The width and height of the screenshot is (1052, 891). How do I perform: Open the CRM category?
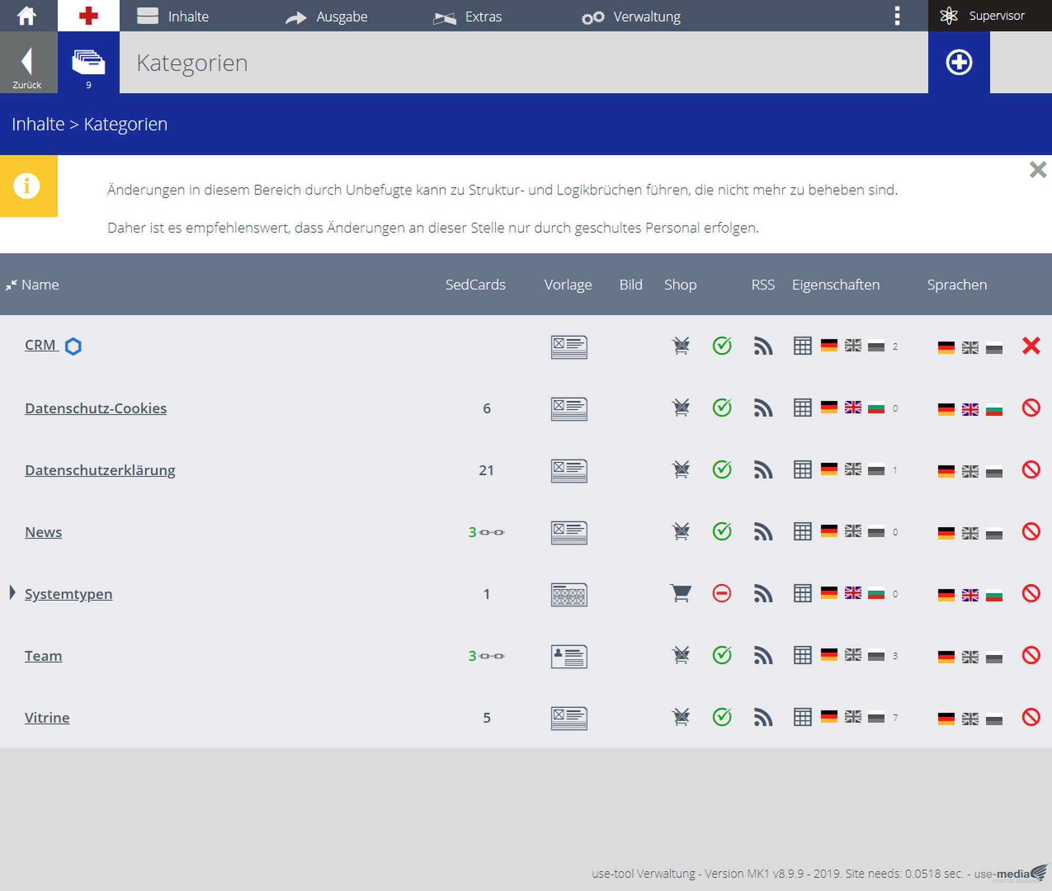coord(41,345)
